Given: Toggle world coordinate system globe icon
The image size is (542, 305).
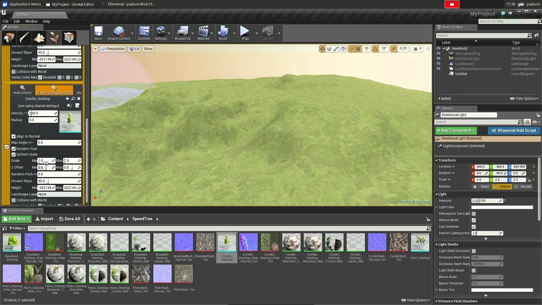Looking at the screenshot, I should [343, 49].
